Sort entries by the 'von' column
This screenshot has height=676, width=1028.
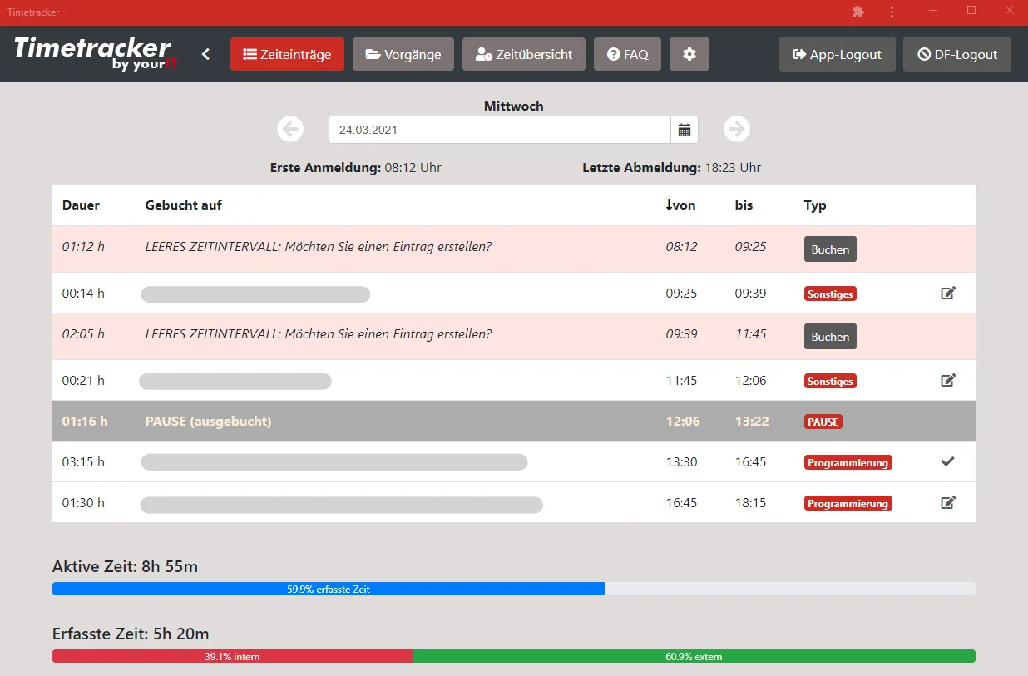680,205
